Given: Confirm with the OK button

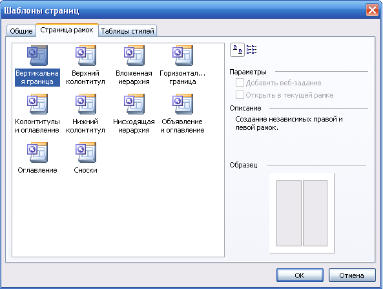Looking at the screenshot, I should 300,275.
